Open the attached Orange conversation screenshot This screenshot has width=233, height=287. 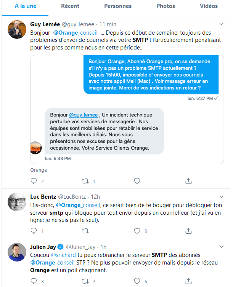point(127,109)
